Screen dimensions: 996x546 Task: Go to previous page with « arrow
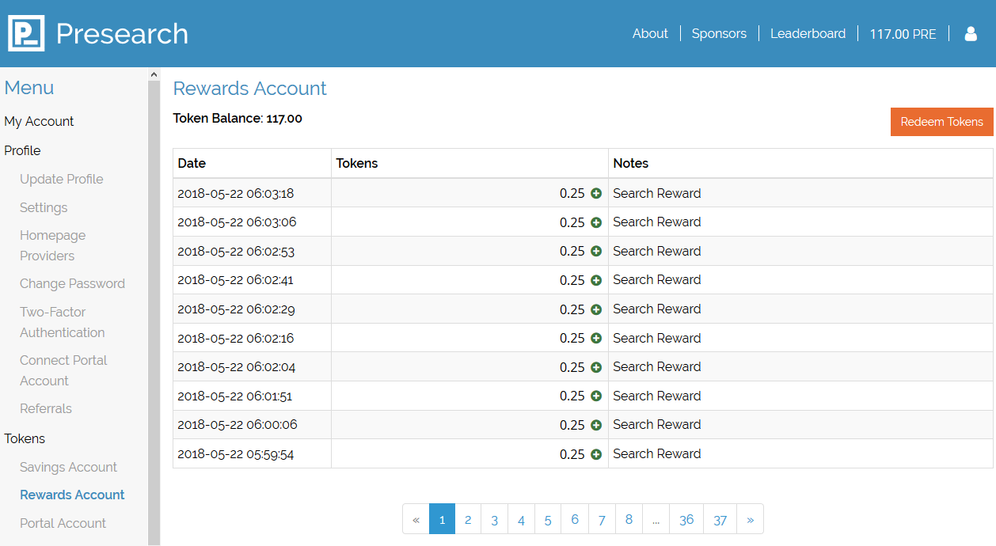tap(416, 520)
